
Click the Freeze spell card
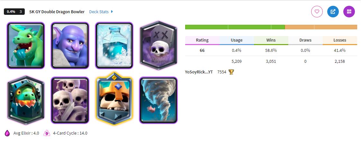[x=114, y=45]
